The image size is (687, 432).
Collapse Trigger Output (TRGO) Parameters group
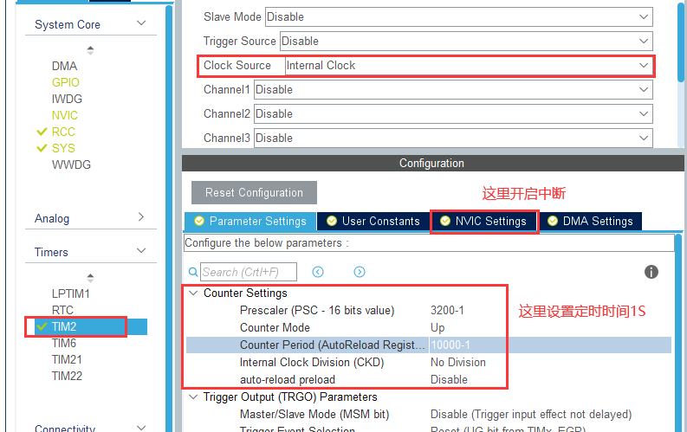[193, 397]
